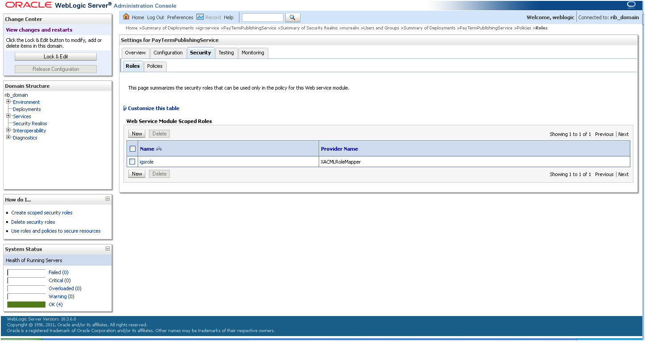Screen dimensions: 645x341
Task: Open Security Realms in Domain Structure tree
Action: pos(30,123)
